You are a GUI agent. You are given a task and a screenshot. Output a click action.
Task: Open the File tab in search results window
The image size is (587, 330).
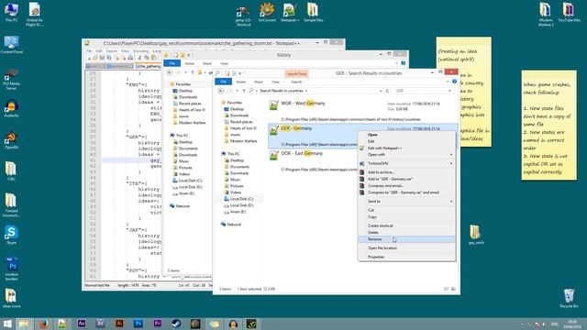pyautogui.click(x=224, y=82)
